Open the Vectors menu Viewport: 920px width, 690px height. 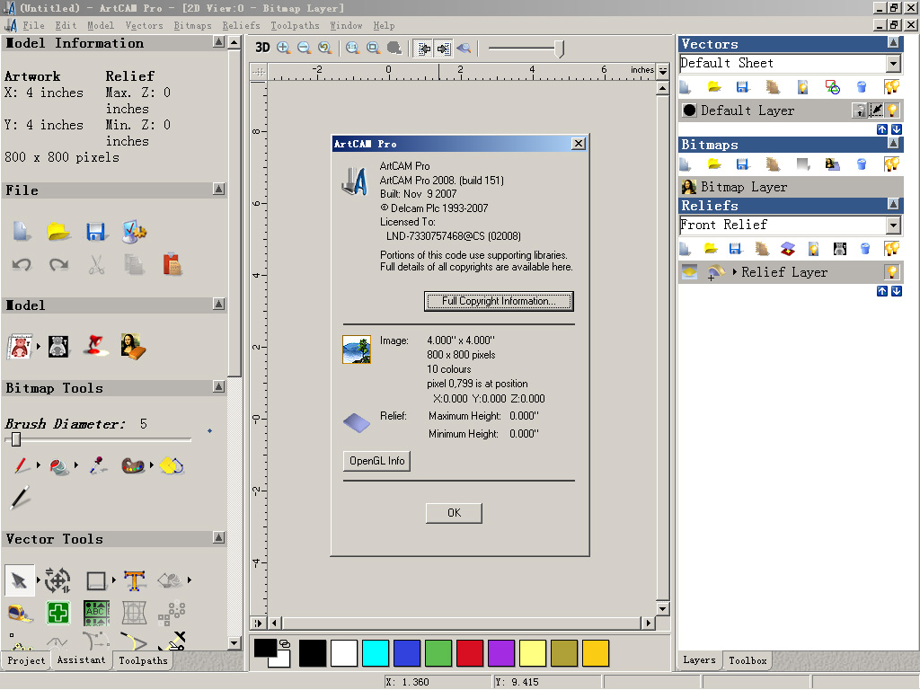coord(144,26)
